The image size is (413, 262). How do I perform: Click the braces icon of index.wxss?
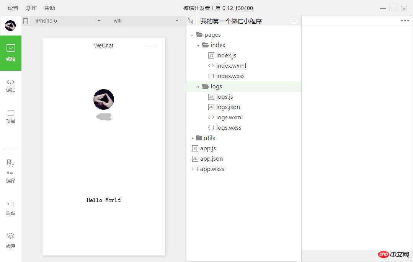tap(211, 76)
